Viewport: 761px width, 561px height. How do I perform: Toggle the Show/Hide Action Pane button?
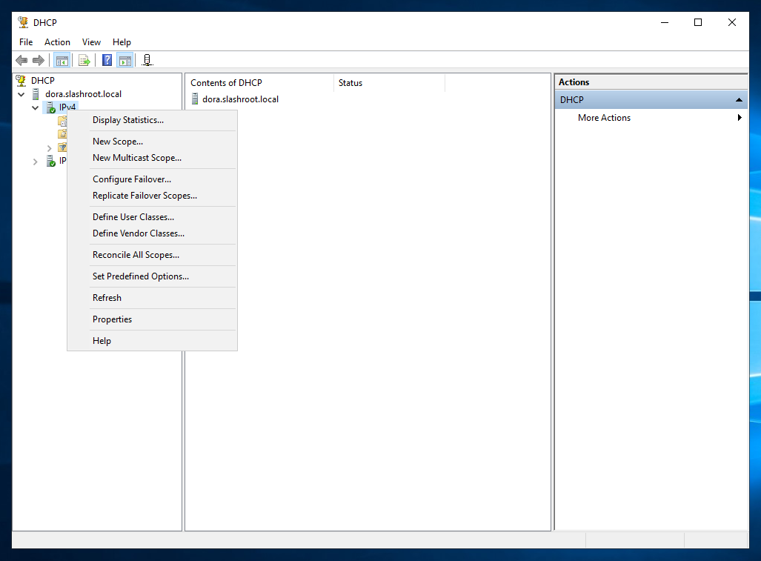pyautogui.click(x=124, y=60)
